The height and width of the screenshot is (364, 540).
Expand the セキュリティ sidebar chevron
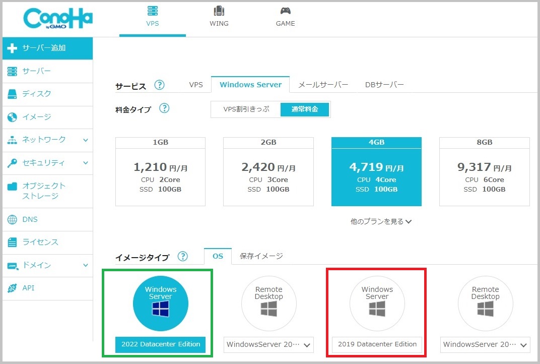tap(86, 163)
